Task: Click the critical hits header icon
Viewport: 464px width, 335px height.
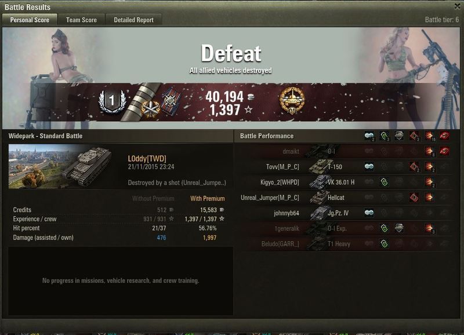Action: pyautogui.click(x=414, y=136)
